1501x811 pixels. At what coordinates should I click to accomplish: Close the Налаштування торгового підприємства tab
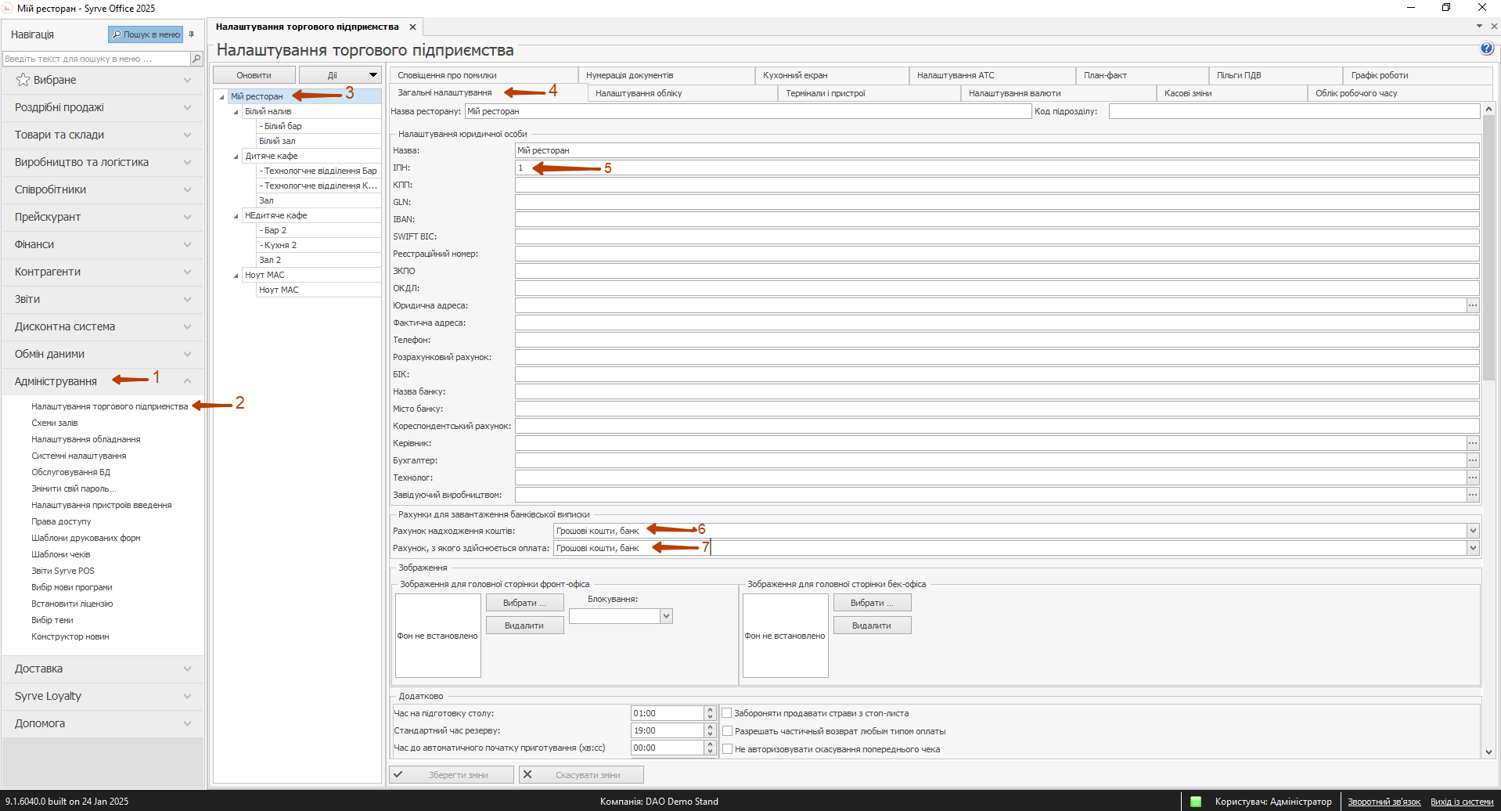tap(412, 27)
